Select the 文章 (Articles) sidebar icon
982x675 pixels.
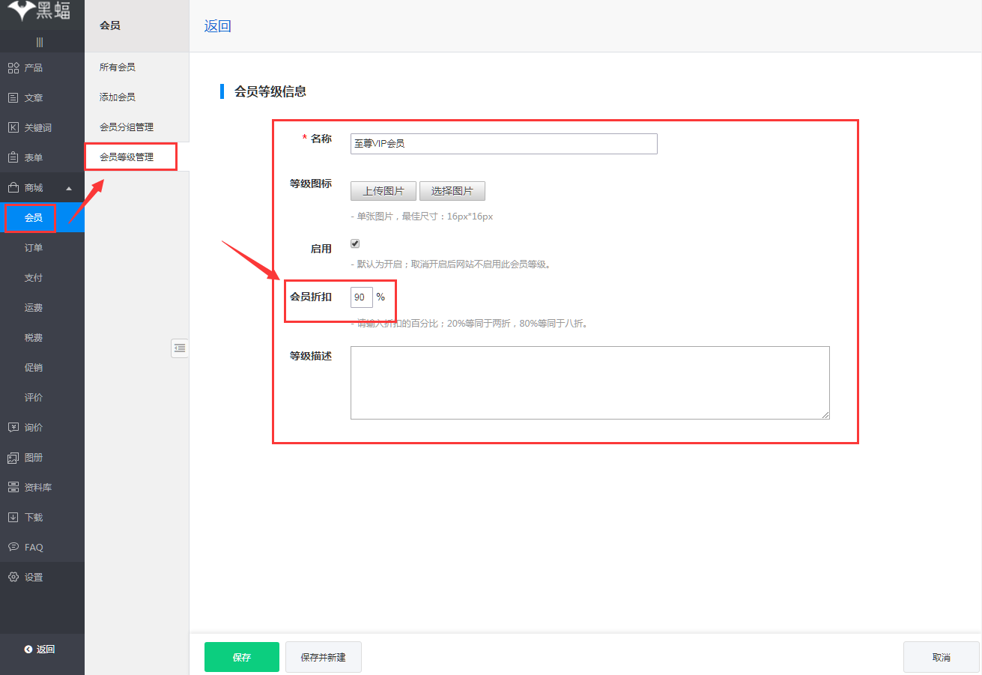[x=33, y=97]
